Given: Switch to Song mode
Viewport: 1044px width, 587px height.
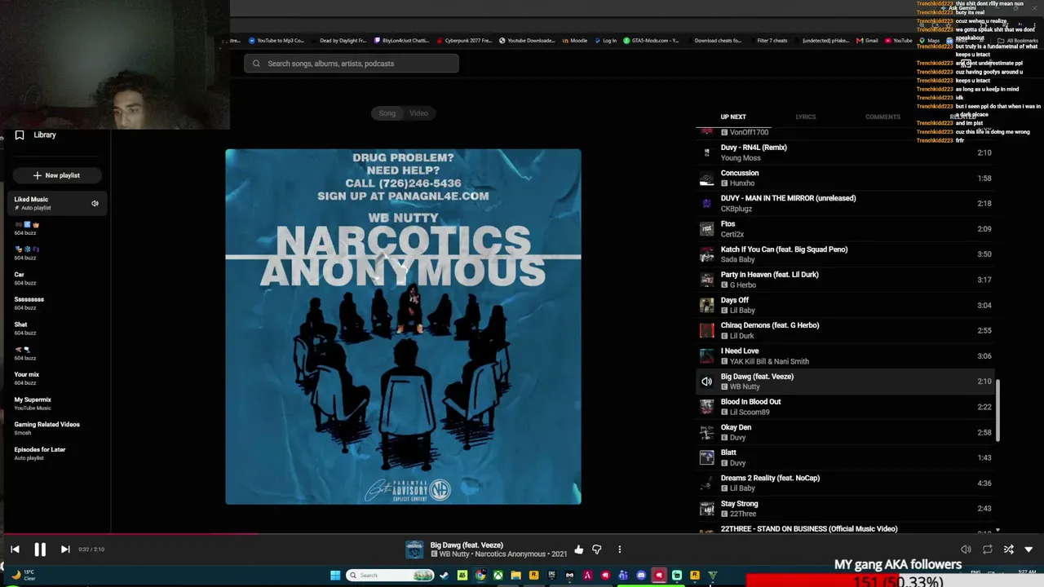Looking at the screenshot, I should pyautogui.click(x=387, y=113).
